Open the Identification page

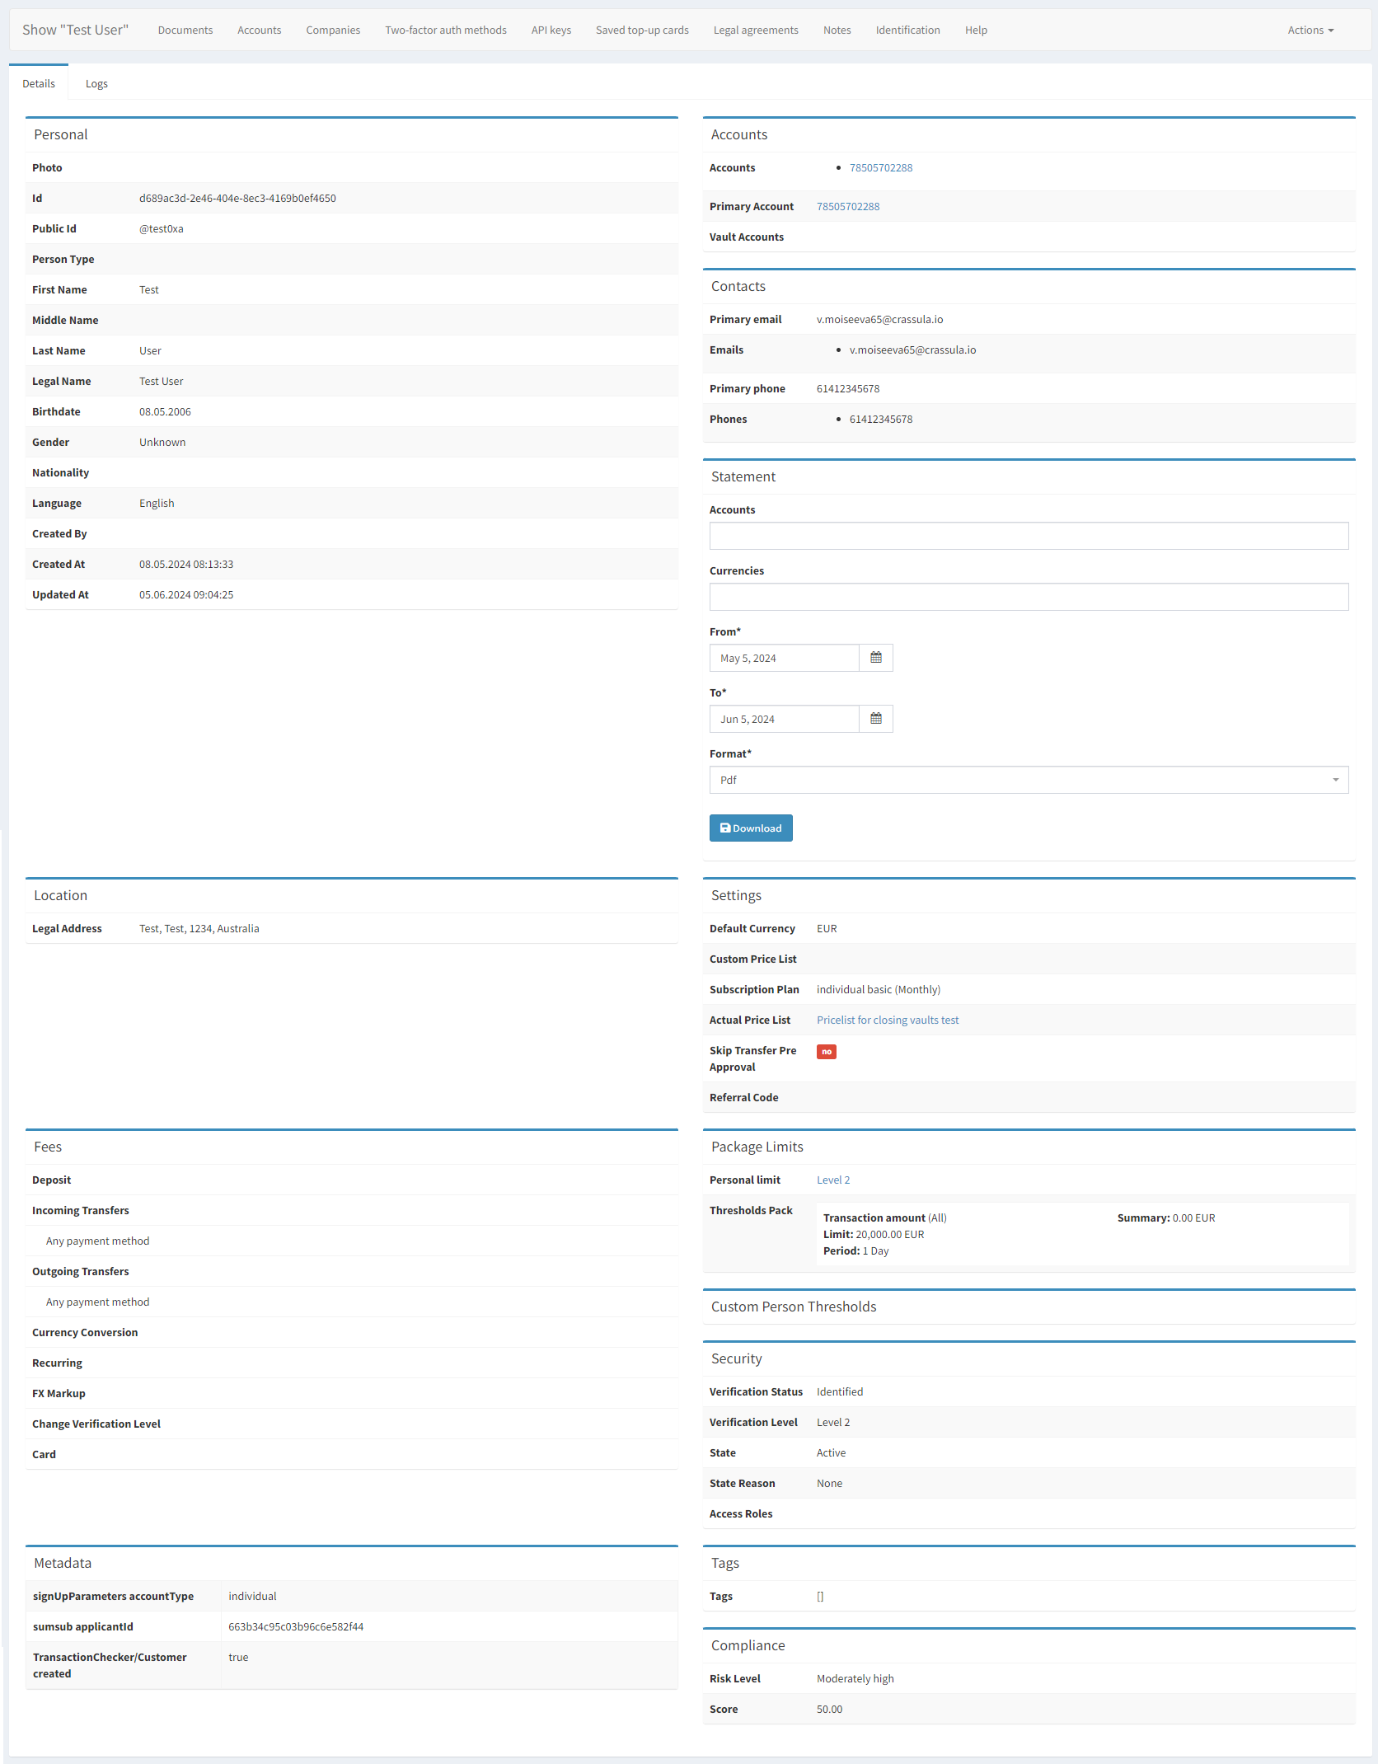pyautogui.click(x=907, y=30)
